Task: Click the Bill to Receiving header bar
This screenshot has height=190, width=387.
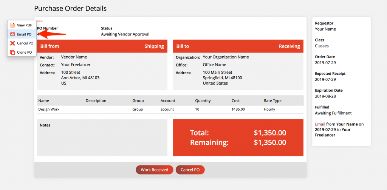Action: tap(238, 46)
